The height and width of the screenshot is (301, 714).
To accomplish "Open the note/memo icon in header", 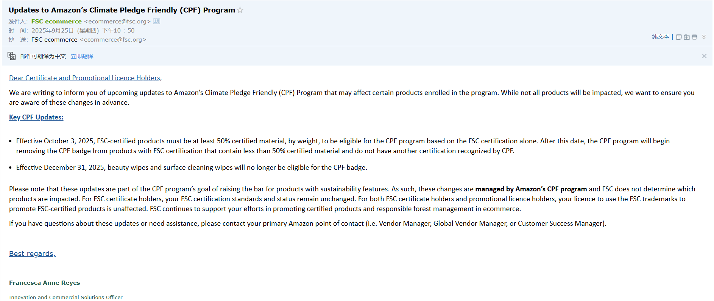I will (679, 37).
